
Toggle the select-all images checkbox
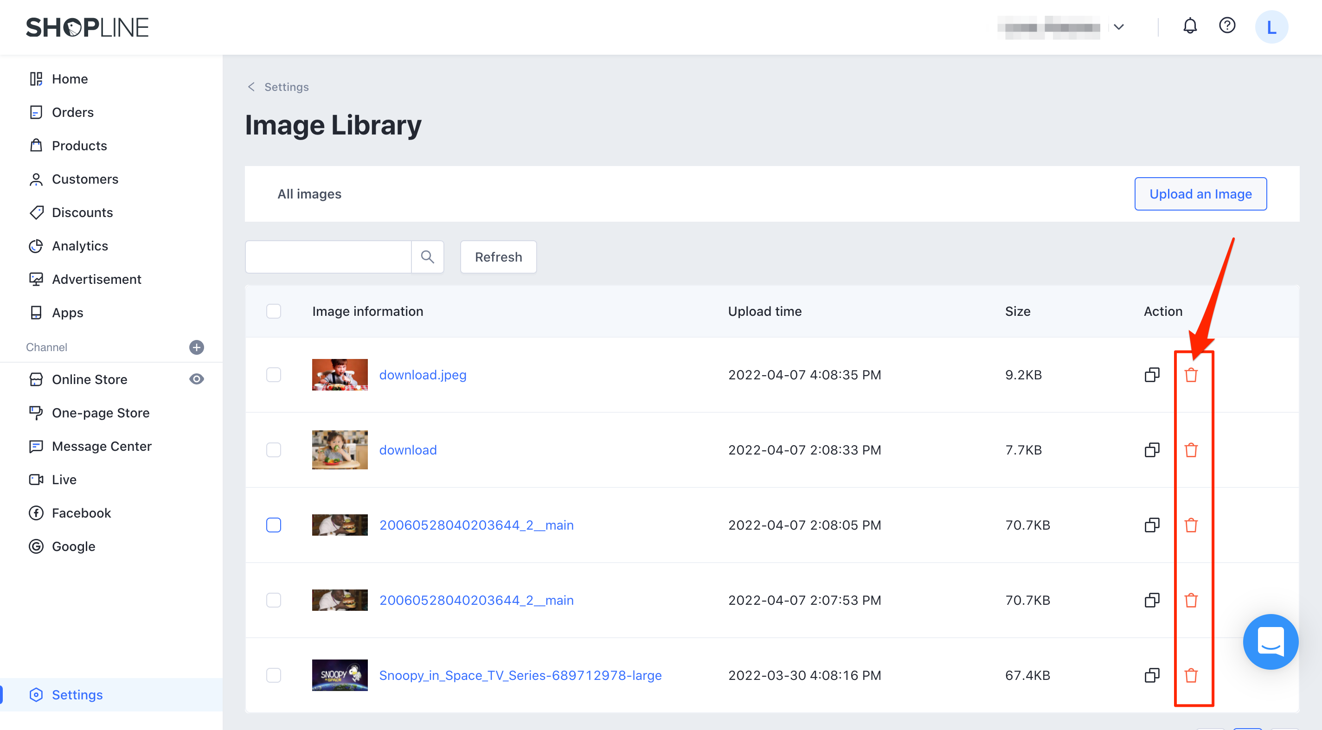click(x=274, y=311)
